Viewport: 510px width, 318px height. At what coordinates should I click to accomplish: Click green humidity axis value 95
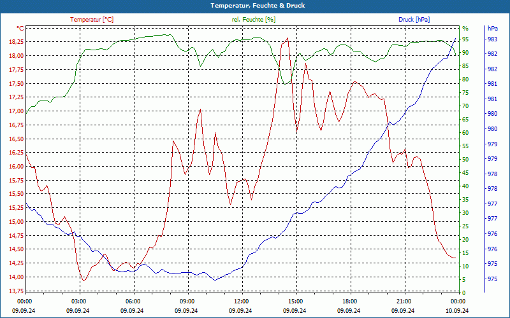click(465, 39)
